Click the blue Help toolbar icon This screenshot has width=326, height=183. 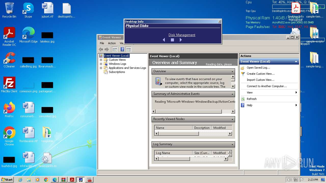[123, 50]
